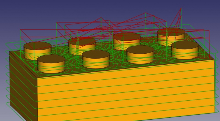
Task: Select the front-left stud's top face
Action: point(51,59)
